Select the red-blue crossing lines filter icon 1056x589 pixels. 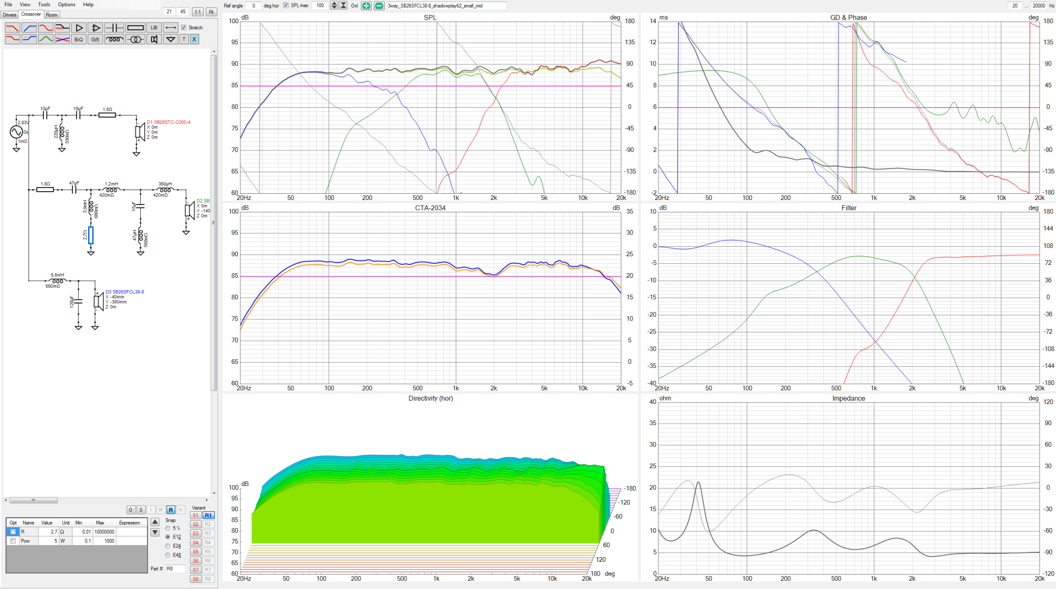point(62,39)
